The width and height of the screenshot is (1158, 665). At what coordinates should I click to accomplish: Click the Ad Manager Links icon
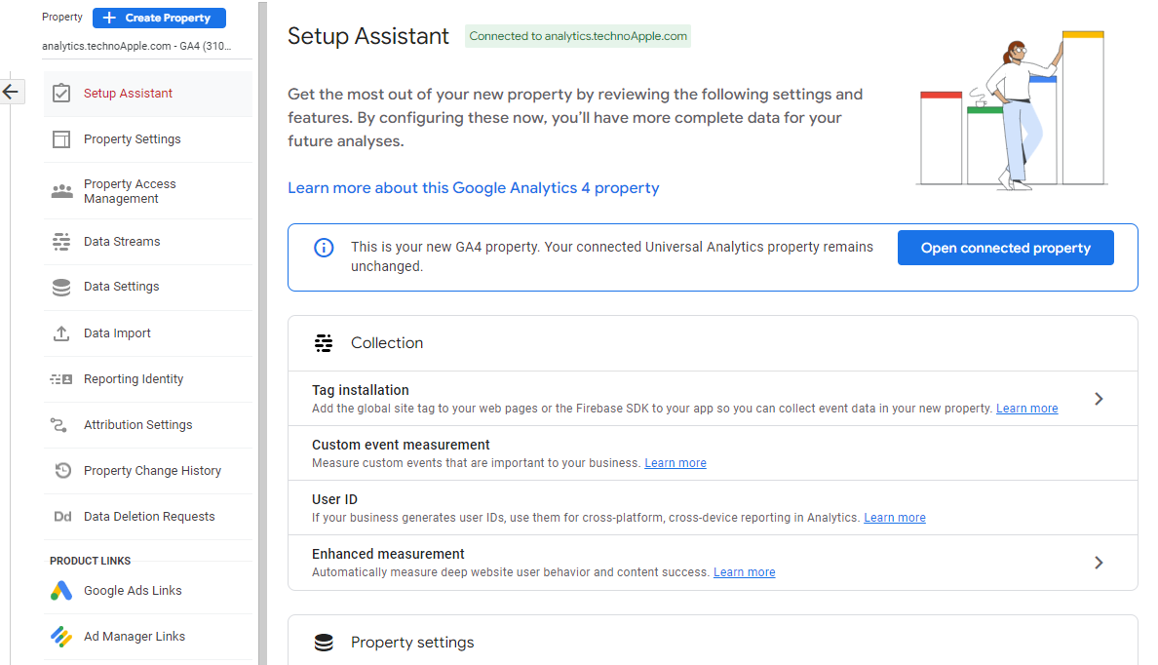click(x=60, y=636)
